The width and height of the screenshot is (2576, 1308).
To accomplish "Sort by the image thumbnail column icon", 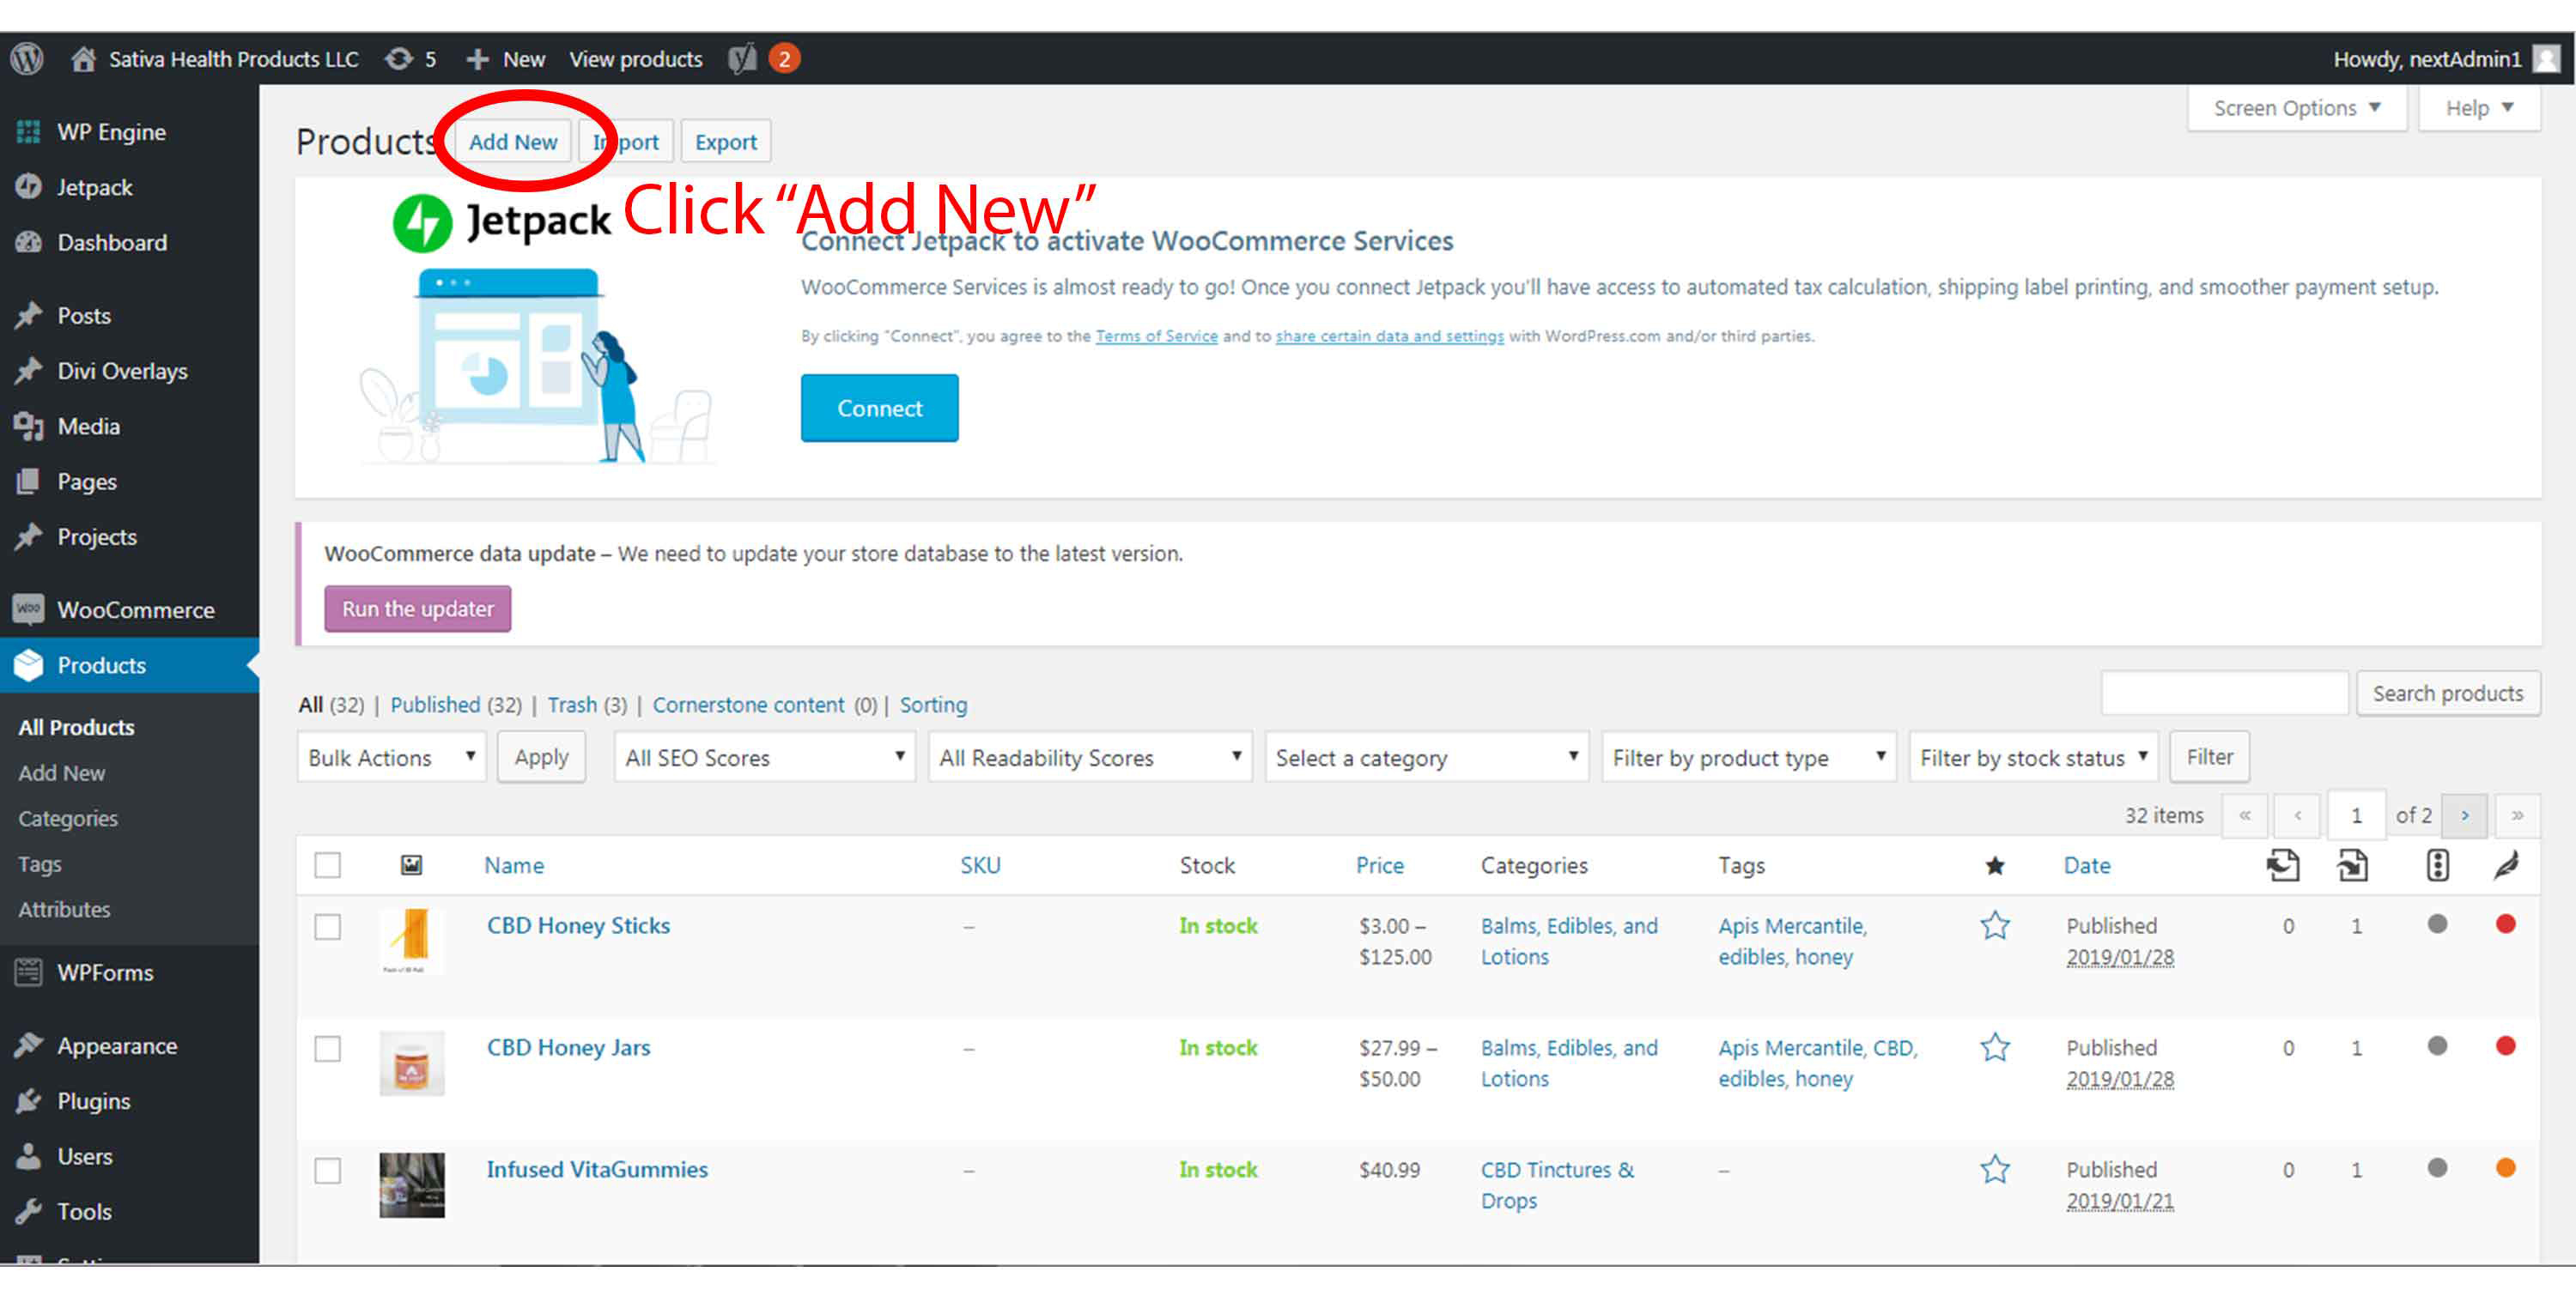I will click(411, 865).
